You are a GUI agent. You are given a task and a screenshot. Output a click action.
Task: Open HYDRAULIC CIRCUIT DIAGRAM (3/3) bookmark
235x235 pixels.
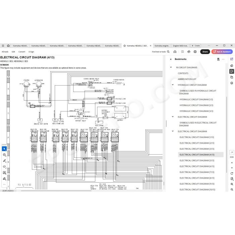[x=196, y=111]
